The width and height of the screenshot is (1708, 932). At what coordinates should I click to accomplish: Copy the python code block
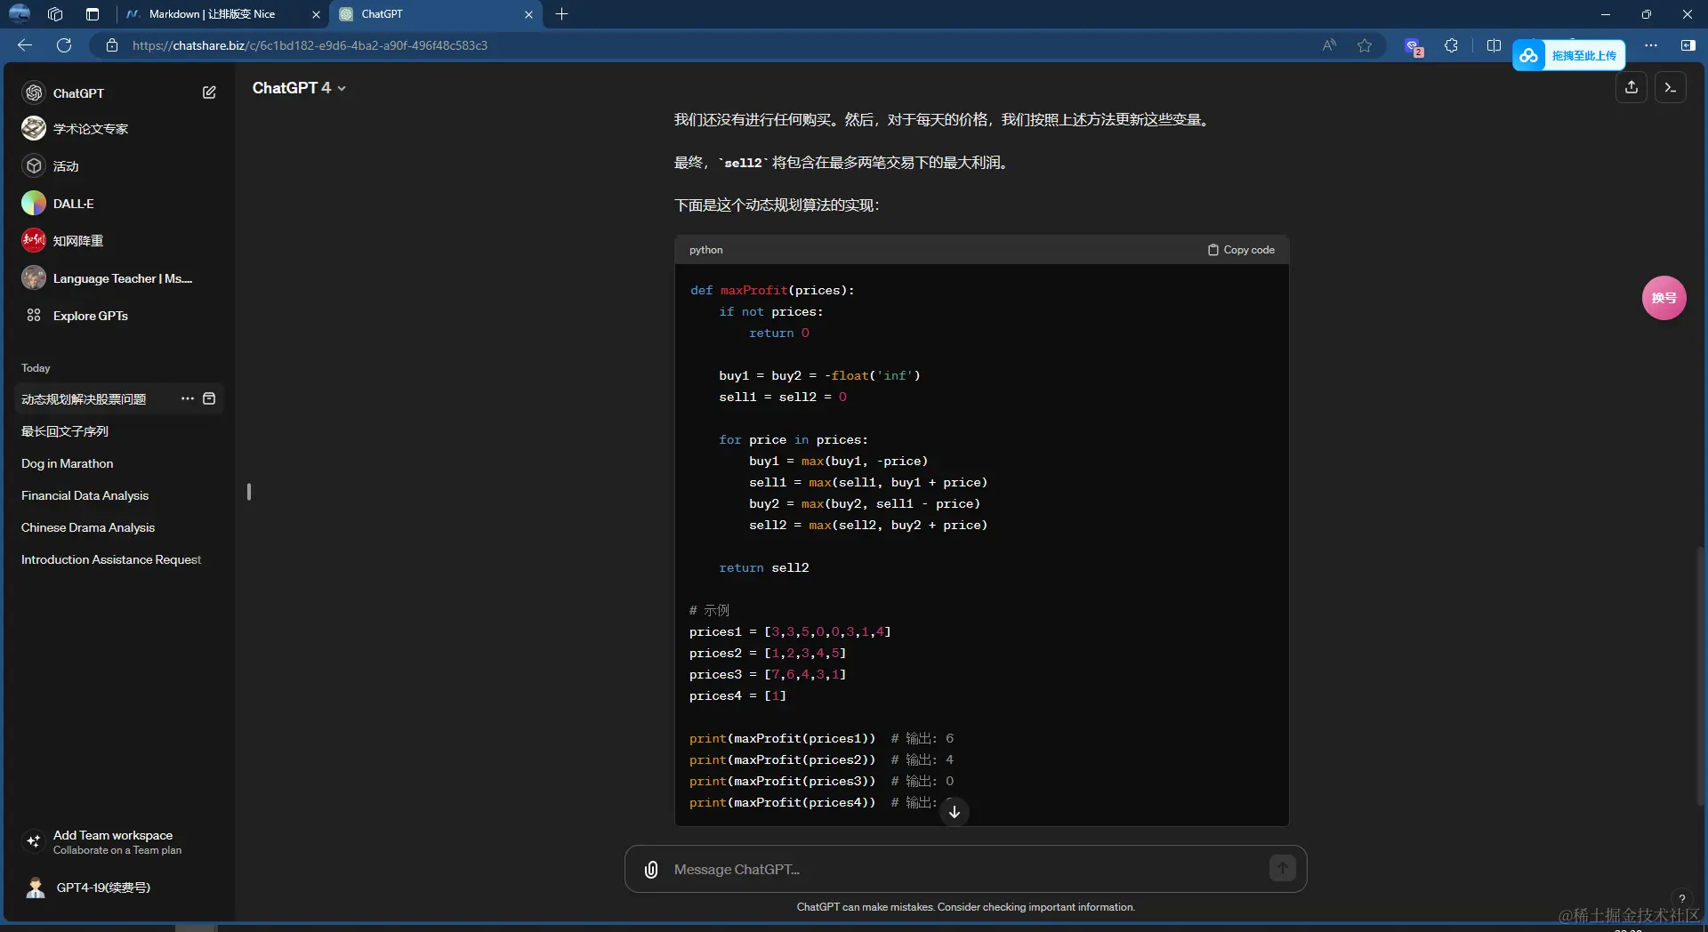tap(1241, 250)
